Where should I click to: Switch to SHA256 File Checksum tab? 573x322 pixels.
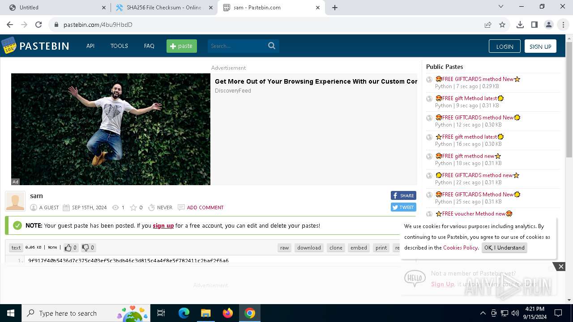tap(164, 8)
